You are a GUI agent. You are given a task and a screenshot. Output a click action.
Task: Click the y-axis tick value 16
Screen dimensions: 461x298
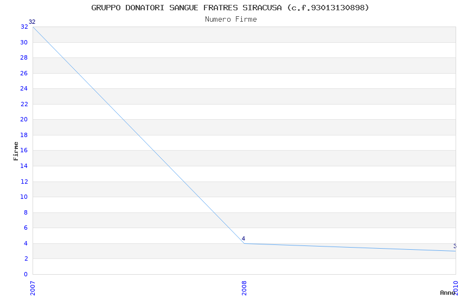pos(24,150)
